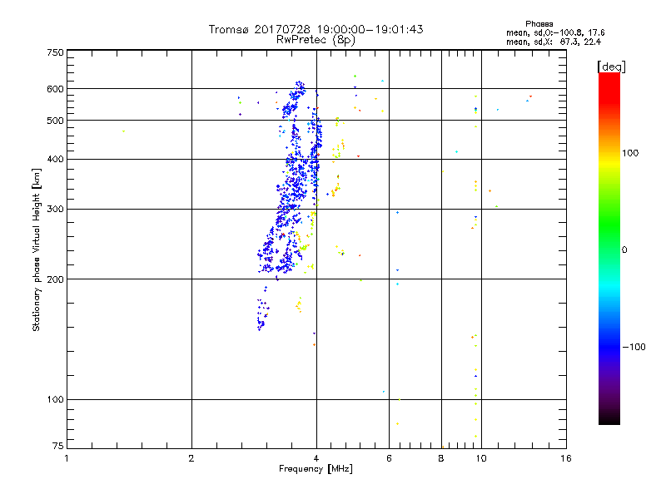Click the y-axis tick label '500'

pyautogui.click(x=55, y=121)
